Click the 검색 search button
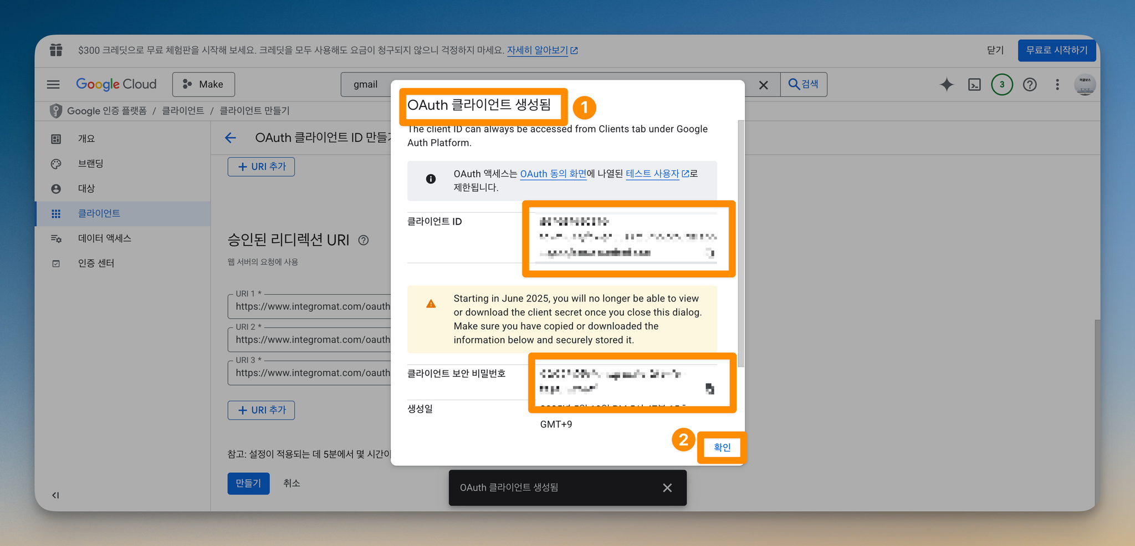 tap(804, 84)
